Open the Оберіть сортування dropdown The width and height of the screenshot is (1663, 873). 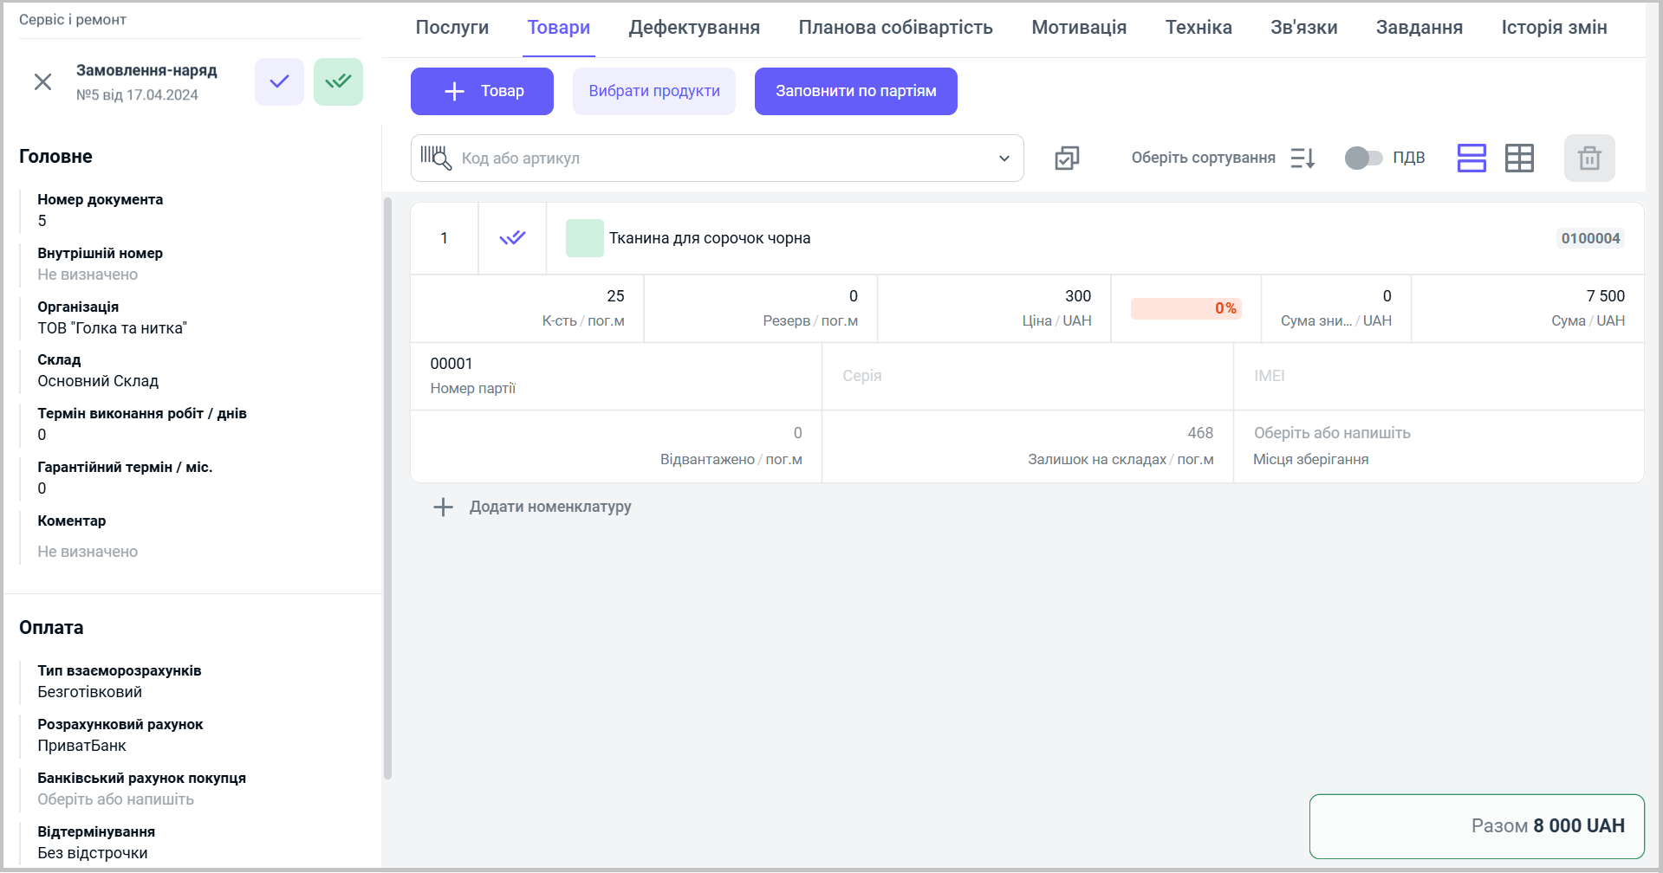(x=1203, y=158)
